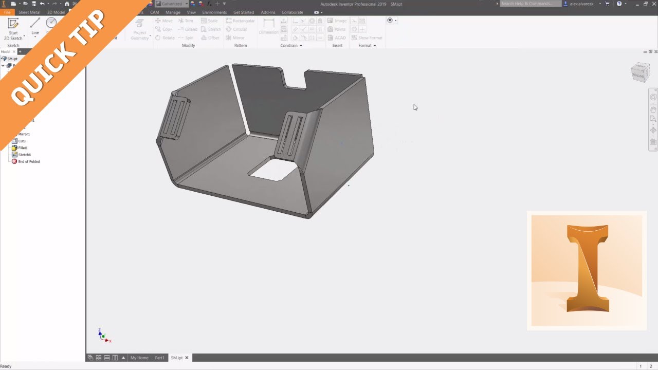
Task: Select Mirror1 in the model browser
Action: (24, 134)
